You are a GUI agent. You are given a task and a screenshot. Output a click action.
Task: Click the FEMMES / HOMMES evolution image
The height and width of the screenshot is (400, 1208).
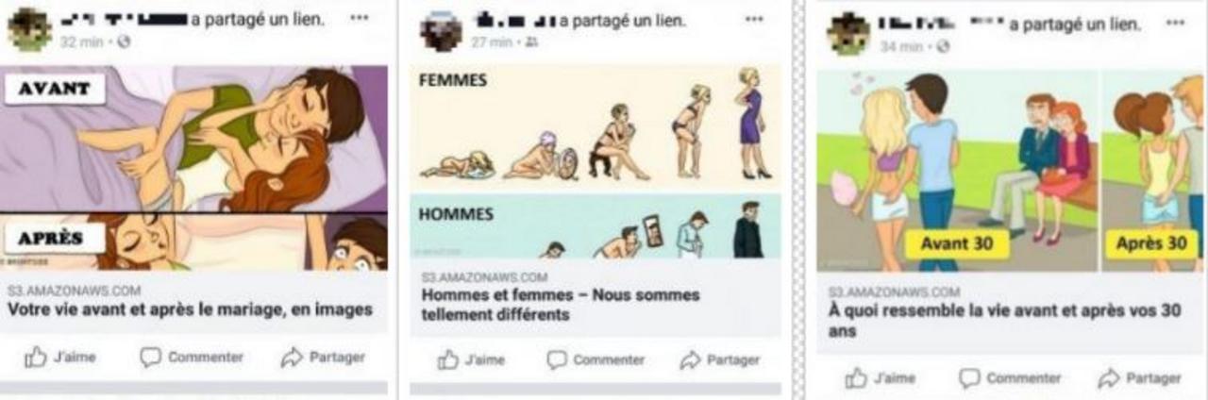pyautogui.click(x=596, y=161)
